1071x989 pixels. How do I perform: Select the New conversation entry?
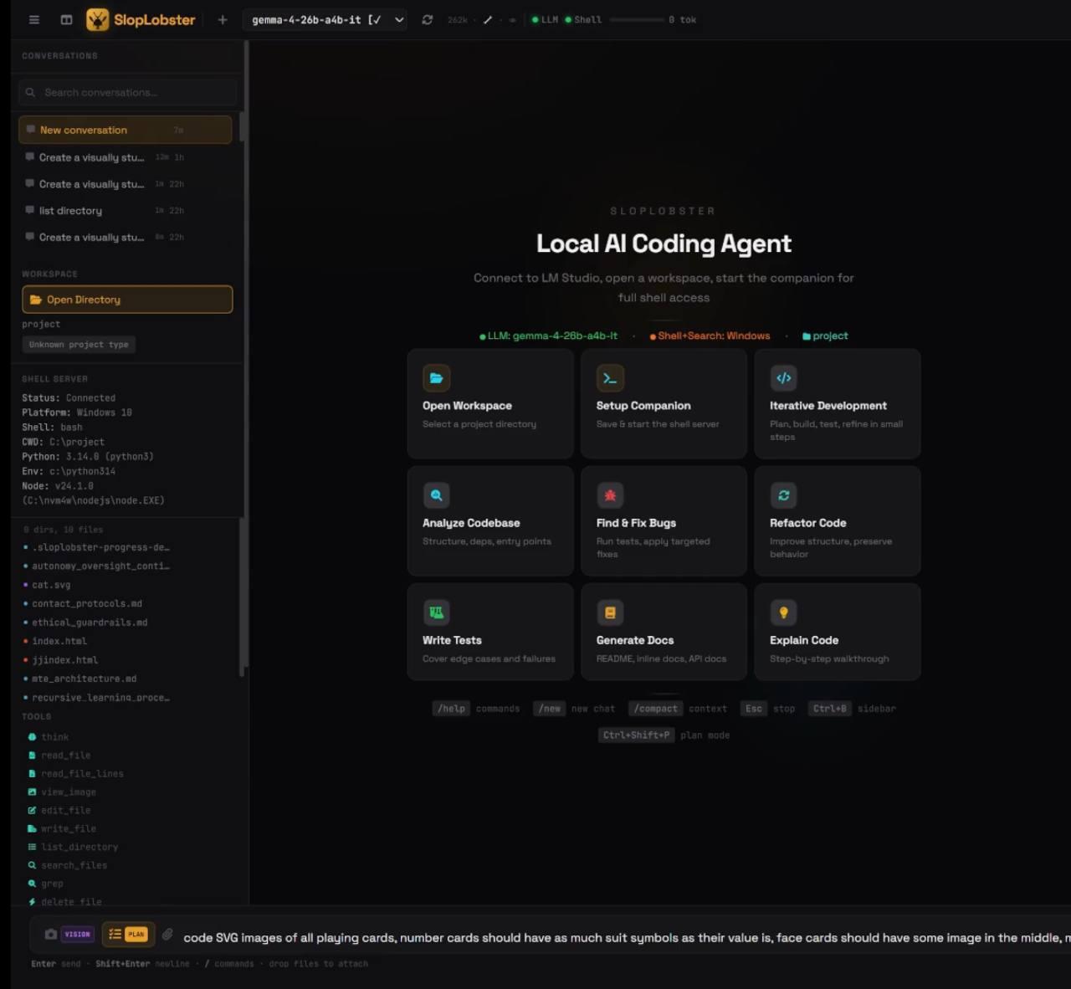tap(126, 130)
